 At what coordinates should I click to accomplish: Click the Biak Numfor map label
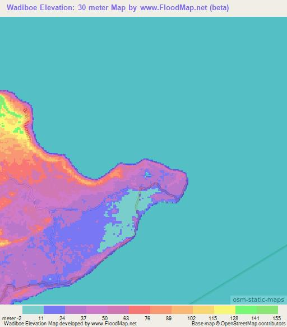click(27, 125)
